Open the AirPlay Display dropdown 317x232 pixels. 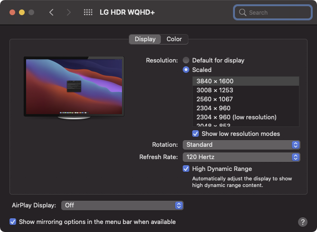tap(122, 205)
